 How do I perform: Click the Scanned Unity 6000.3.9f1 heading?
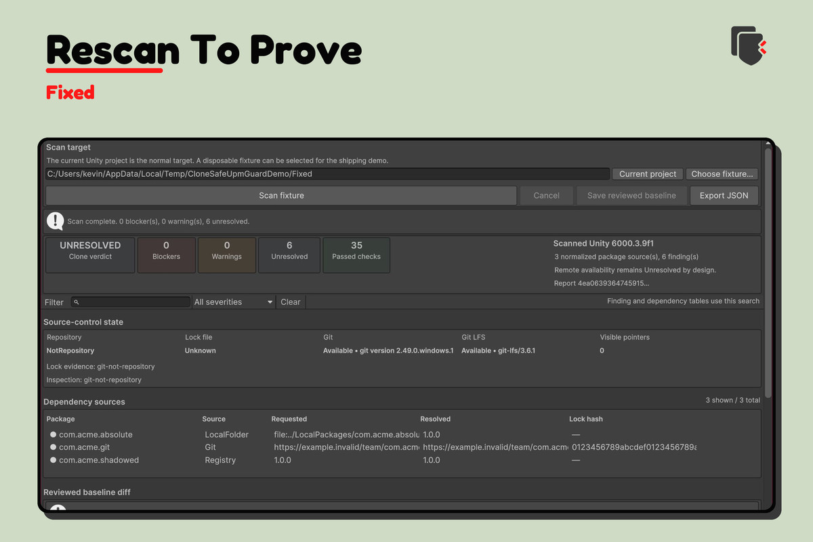(x=604, y=243)
